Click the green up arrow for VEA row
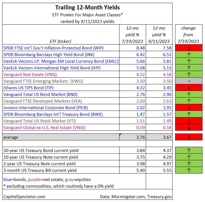The width and height of the screenshot is (205, 202). tap(189, 101)
